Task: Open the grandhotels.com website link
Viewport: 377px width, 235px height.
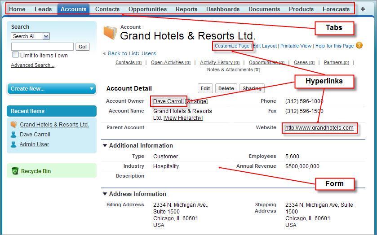Action: tap(319, 128)
